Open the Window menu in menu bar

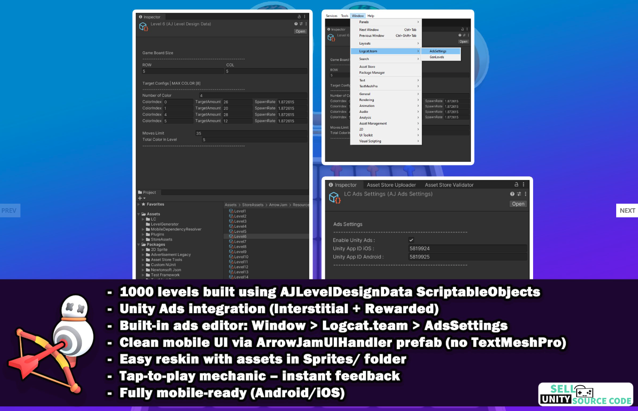click(358, 16)
